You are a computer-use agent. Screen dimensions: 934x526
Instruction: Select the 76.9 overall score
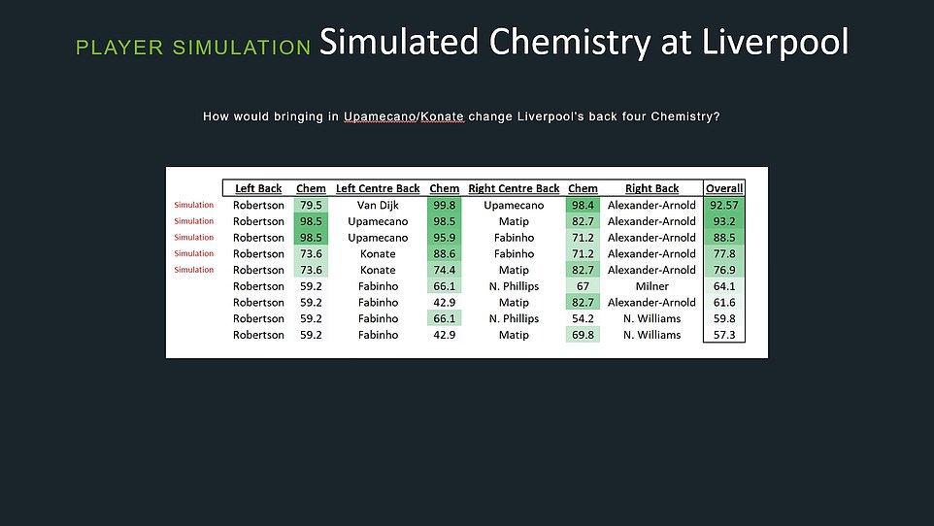[x=724, y=270]
